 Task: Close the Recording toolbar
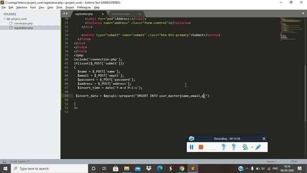(264, 139)
